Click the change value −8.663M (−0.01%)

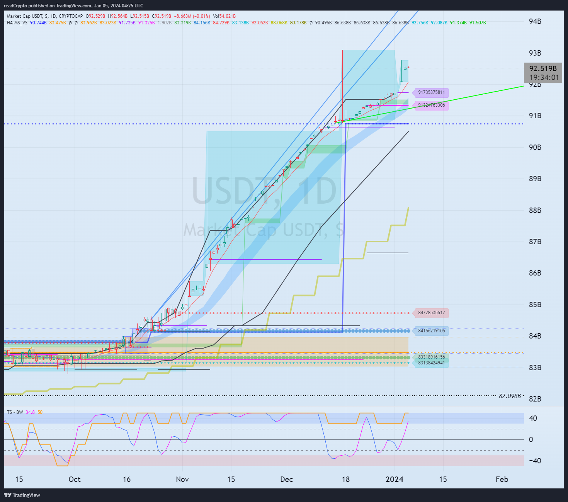point(192,16)
